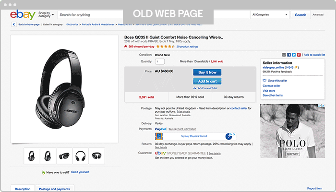
Task: Click the Buy It Now button
Action: click(207, 72)
